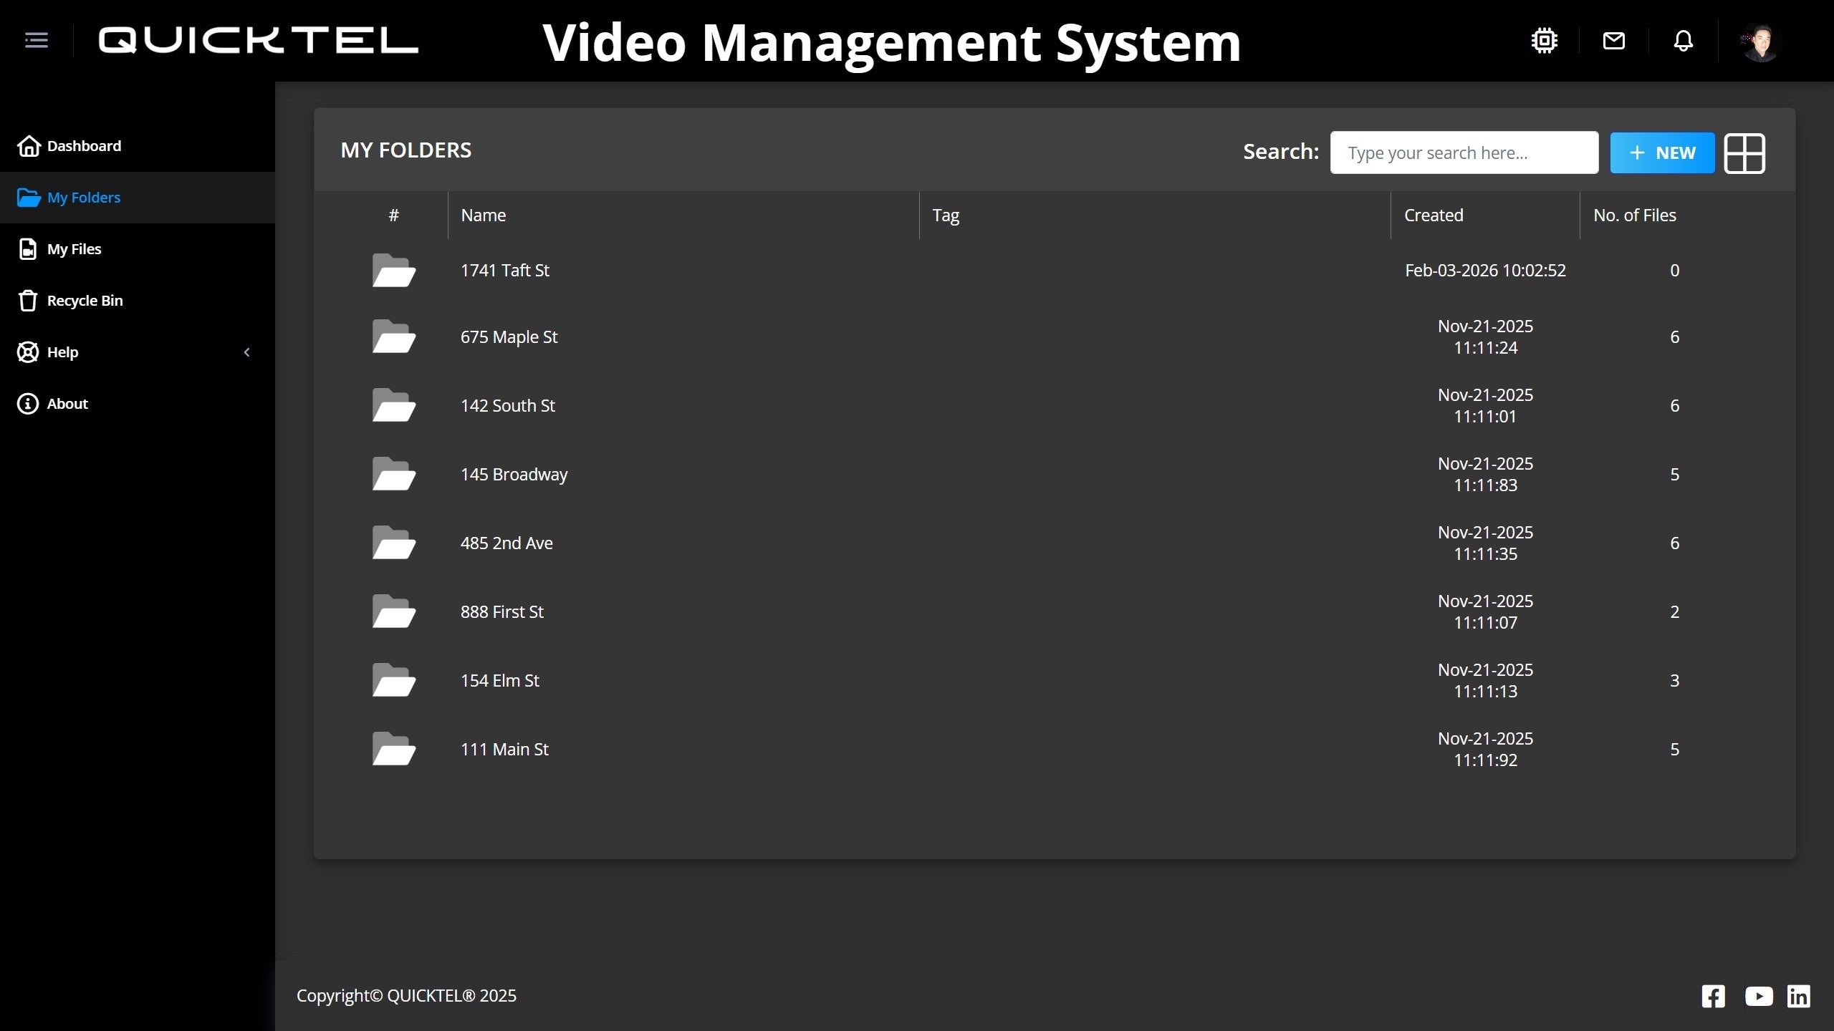The image size is (1834, 1031).
Task: Open the About page
Action: 67,404
